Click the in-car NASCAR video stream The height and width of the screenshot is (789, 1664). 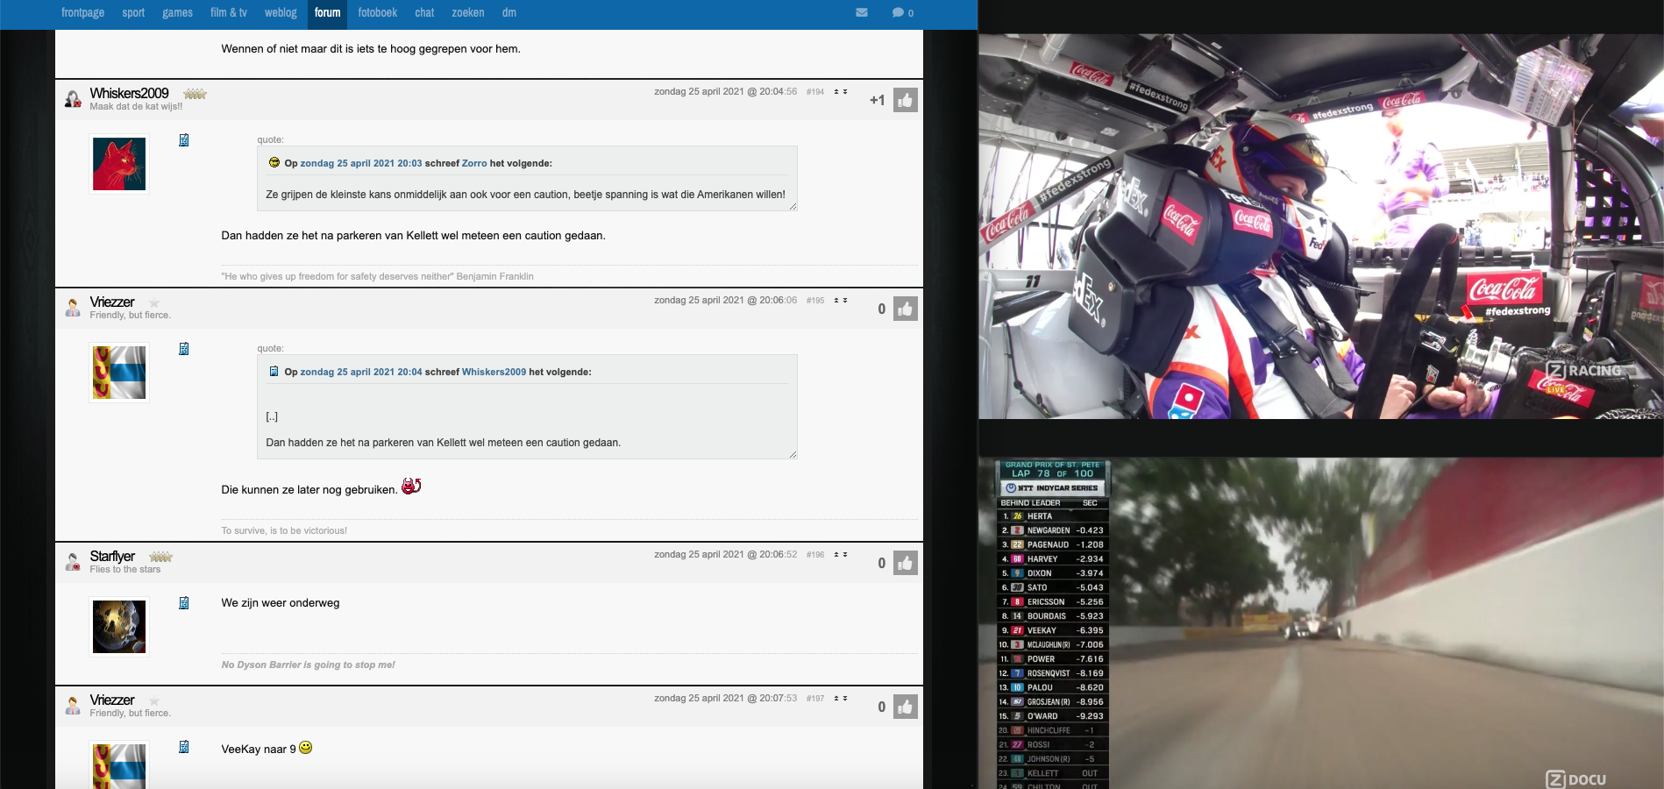point(1320,226)
